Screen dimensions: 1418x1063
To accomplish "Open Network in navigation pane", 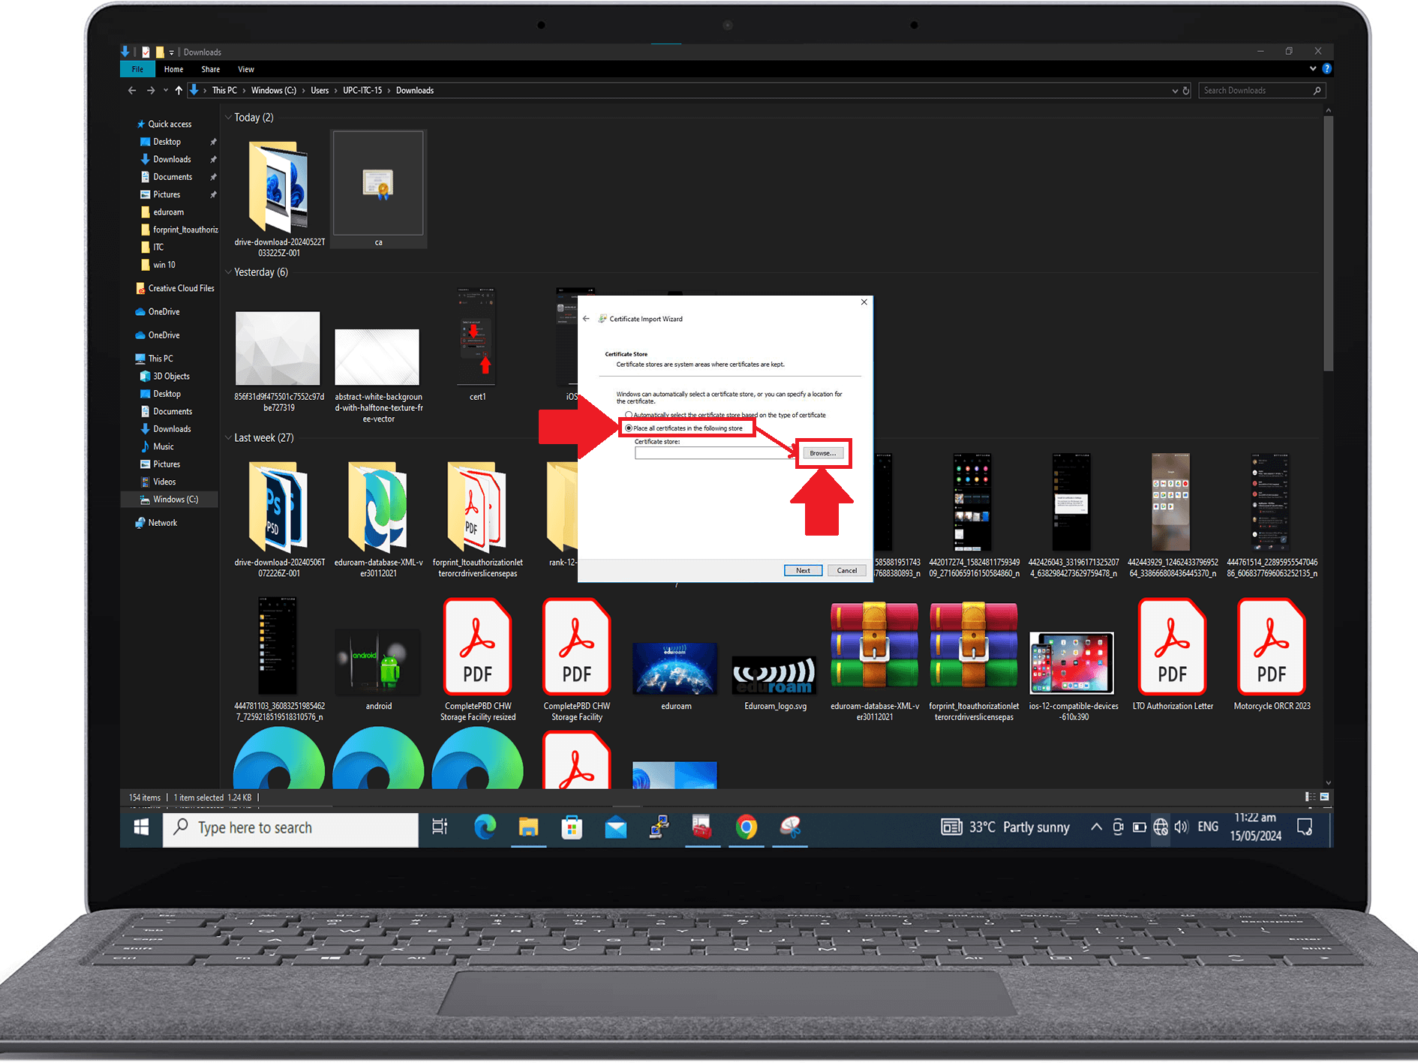I will [x=162, y=523].
